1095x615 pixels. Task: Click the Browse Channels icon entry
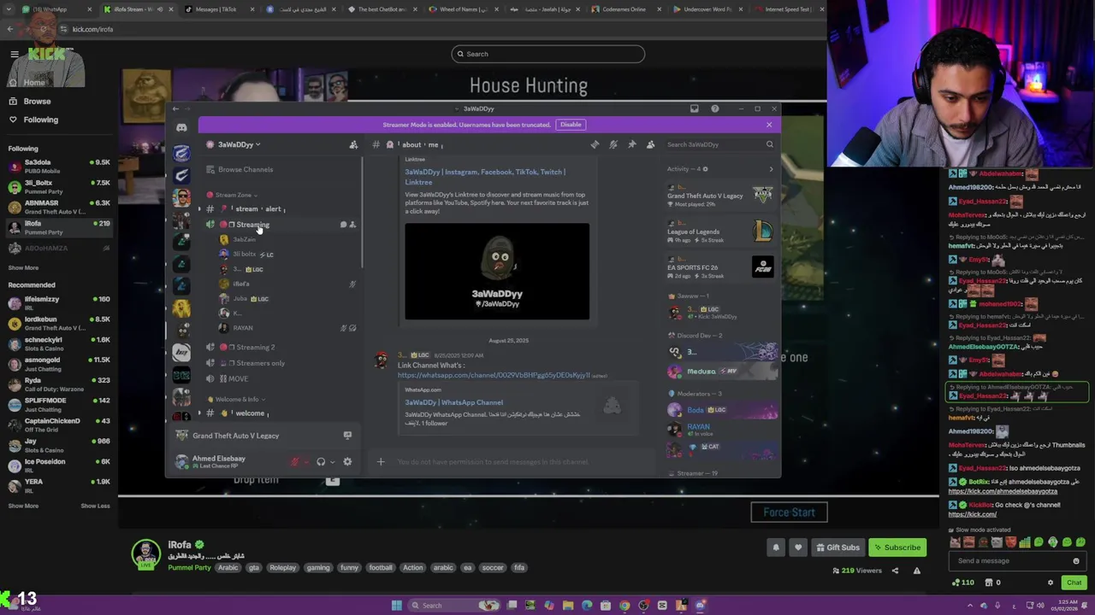pos(240,169)
